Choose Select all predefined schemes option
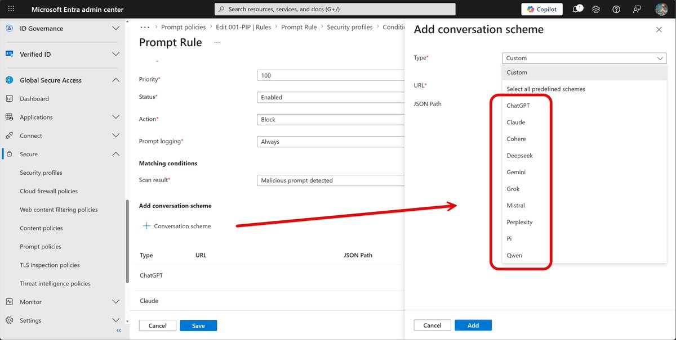The width and height of the screenshot is (676, 340). click(x=584, y=89)
